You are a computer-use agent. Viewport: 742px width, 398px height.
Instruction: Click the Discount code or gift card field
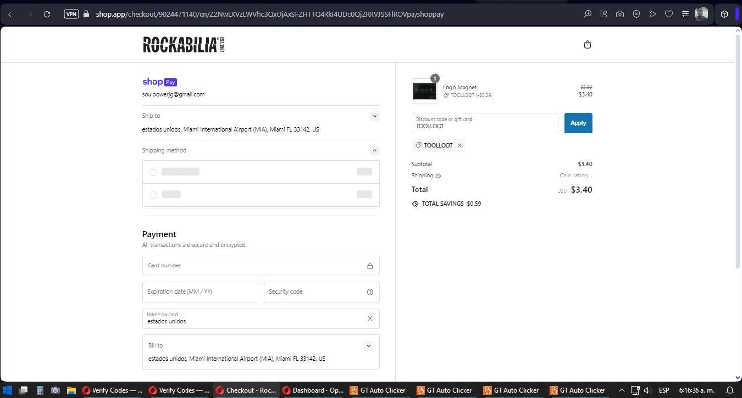485,123
